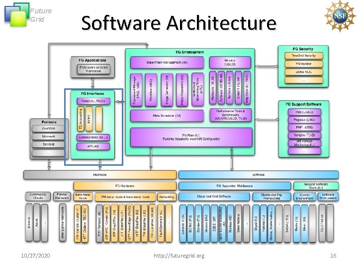Click the "PAPI (UTK)" box
The height and width of the screenshot is (268, 358).
[304, 128]
